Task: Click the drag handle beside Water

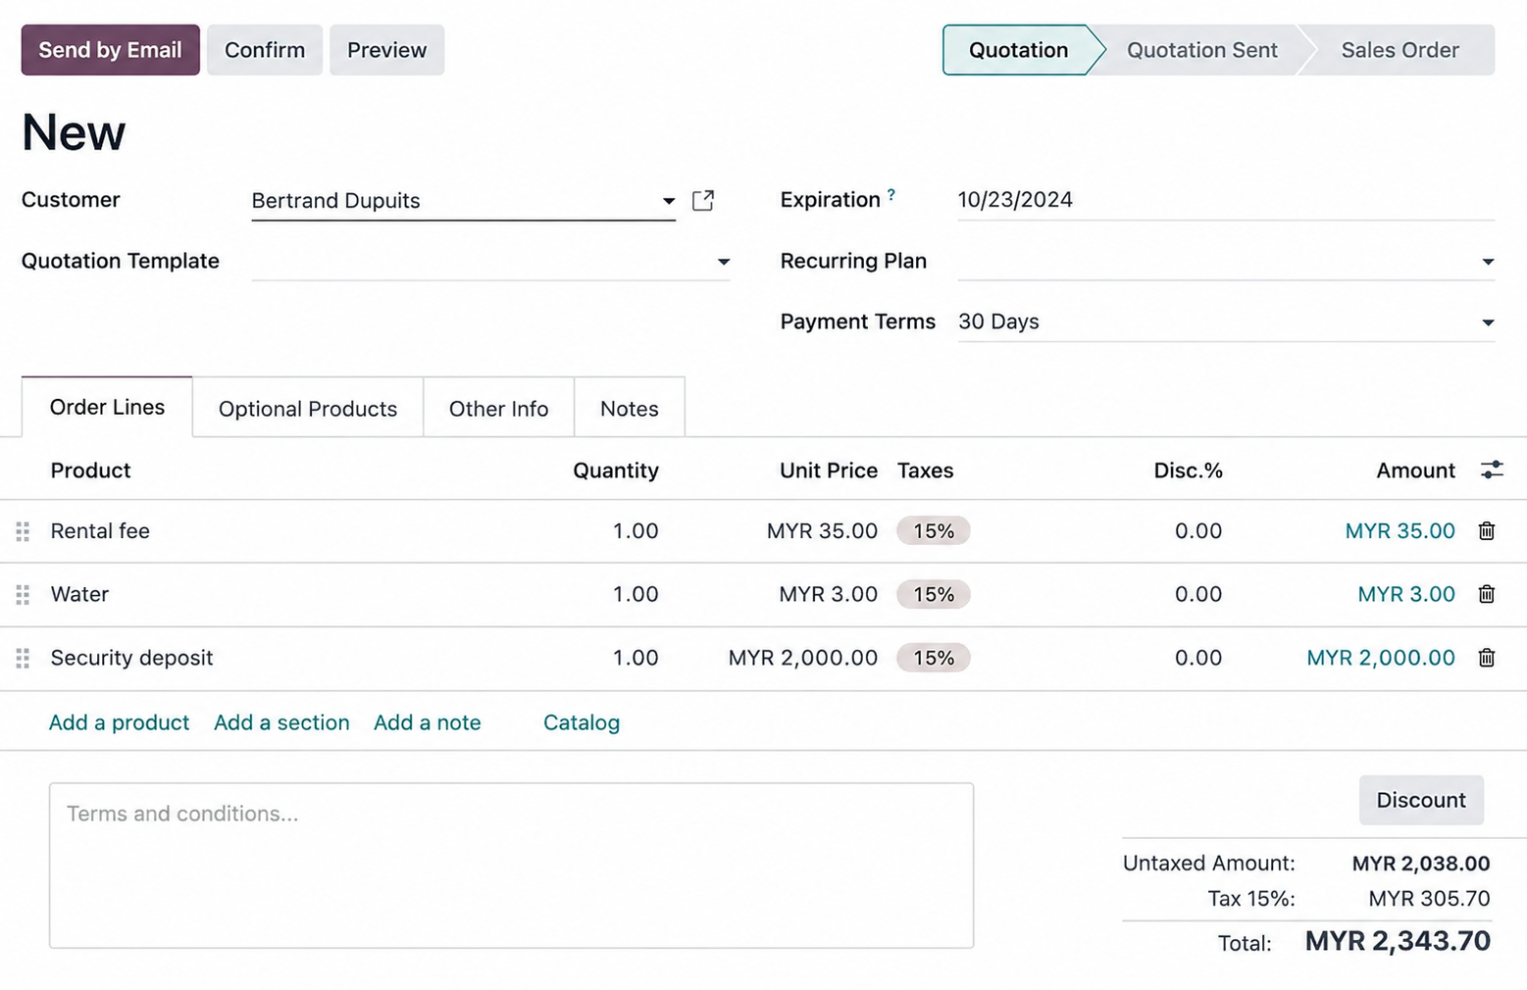Action: (23, 595)
